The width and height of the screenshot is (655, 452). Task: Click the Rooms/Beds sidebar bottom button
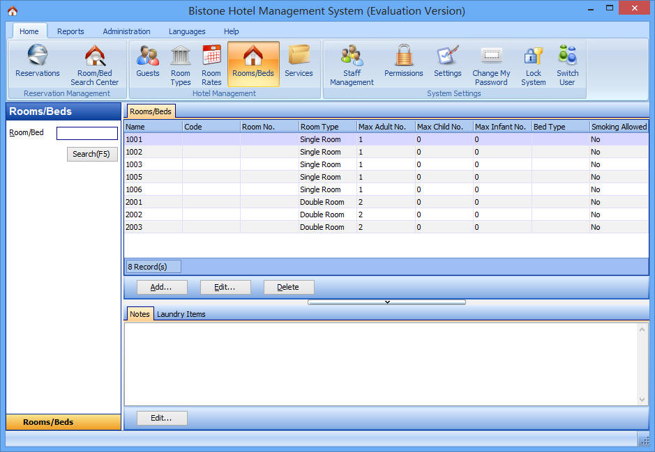point(63,422)
